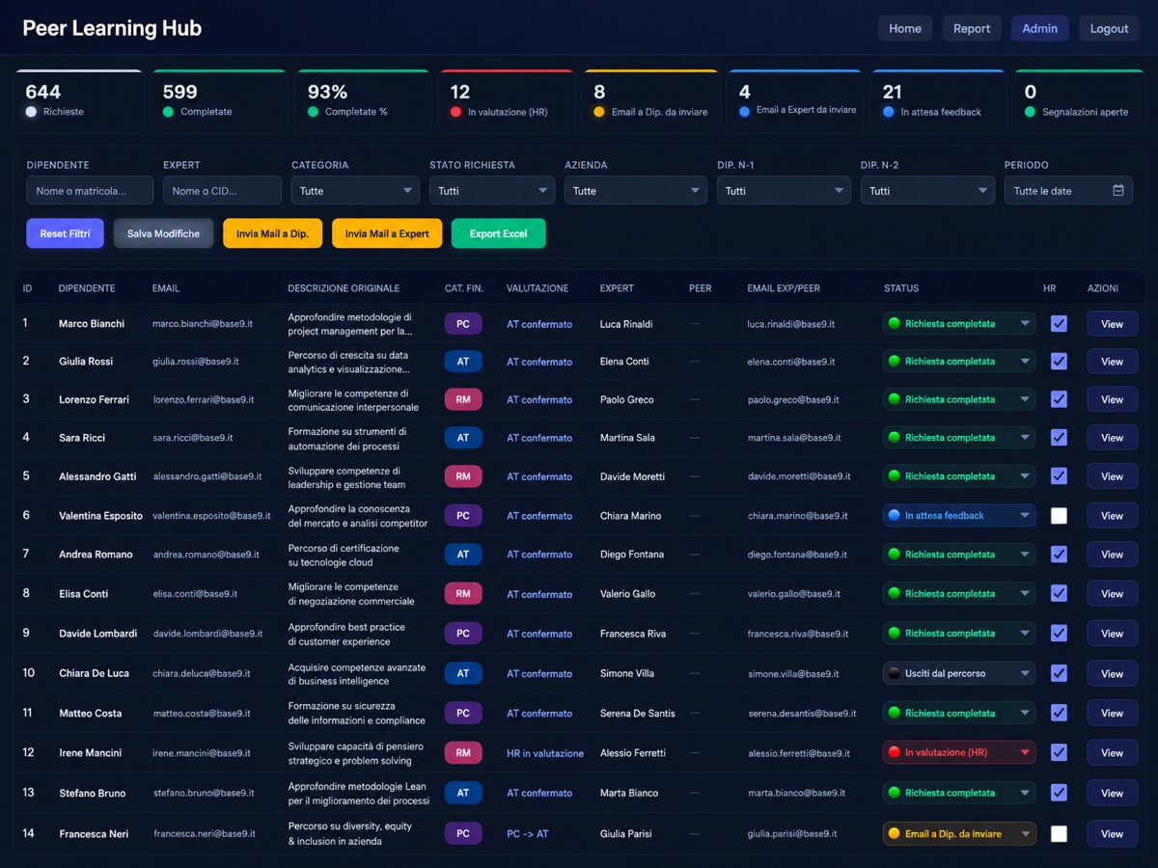The height and width of the screenshot is (868, 1158).
Task: Open View for Francesca Neri
Action: tap(1112, 834)
